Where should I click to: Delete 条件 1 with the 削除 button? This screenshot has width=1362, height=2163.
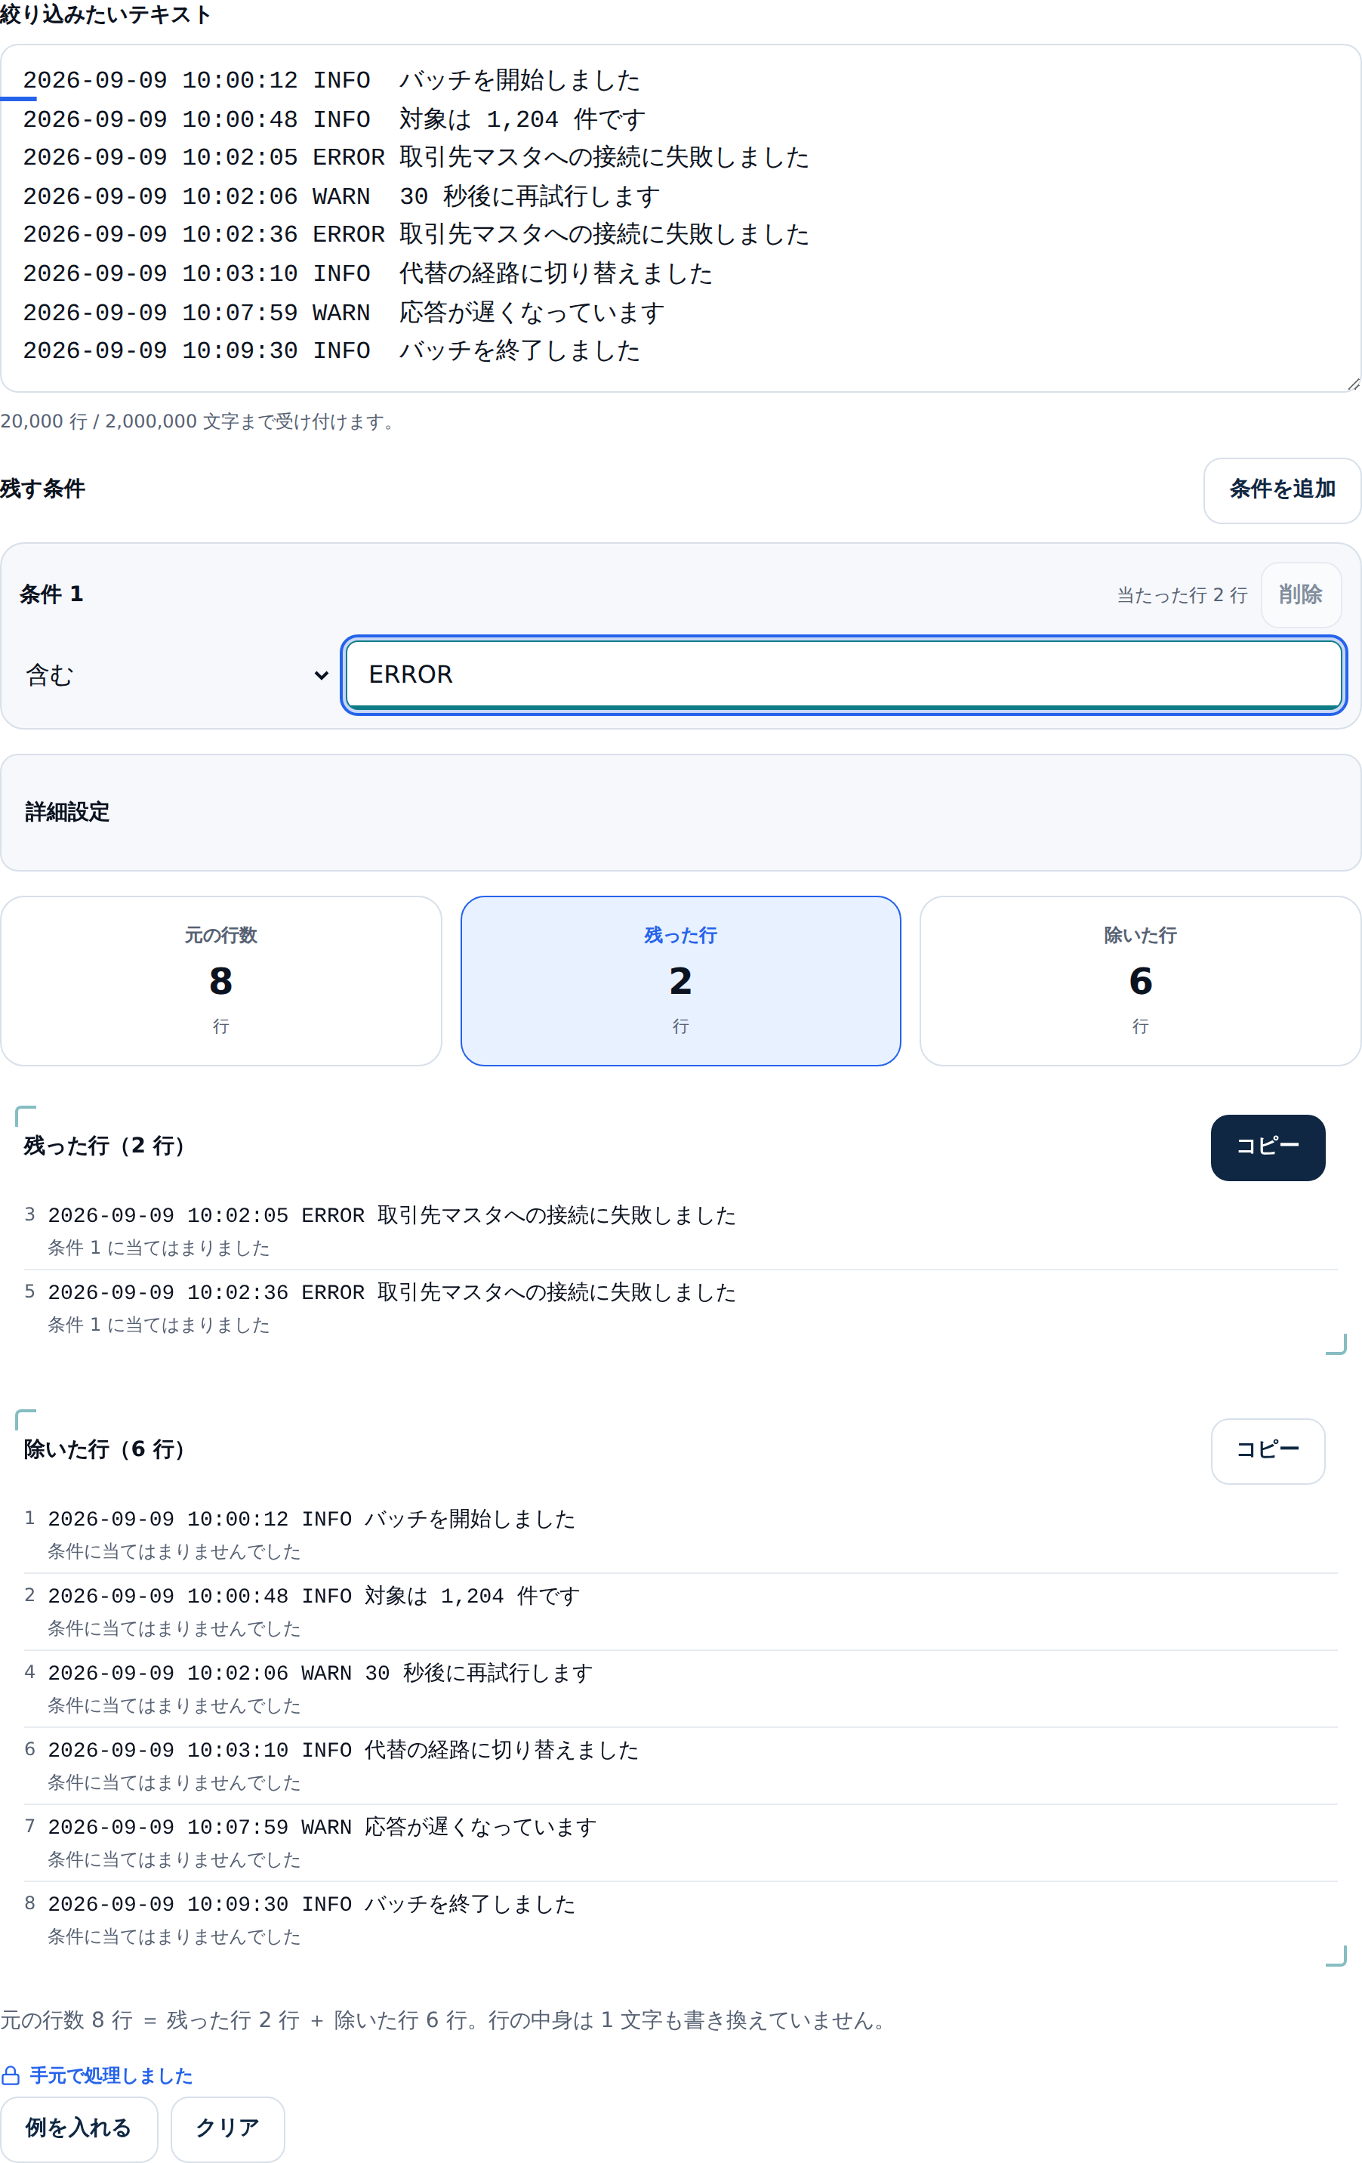(x=1300, y=594)
